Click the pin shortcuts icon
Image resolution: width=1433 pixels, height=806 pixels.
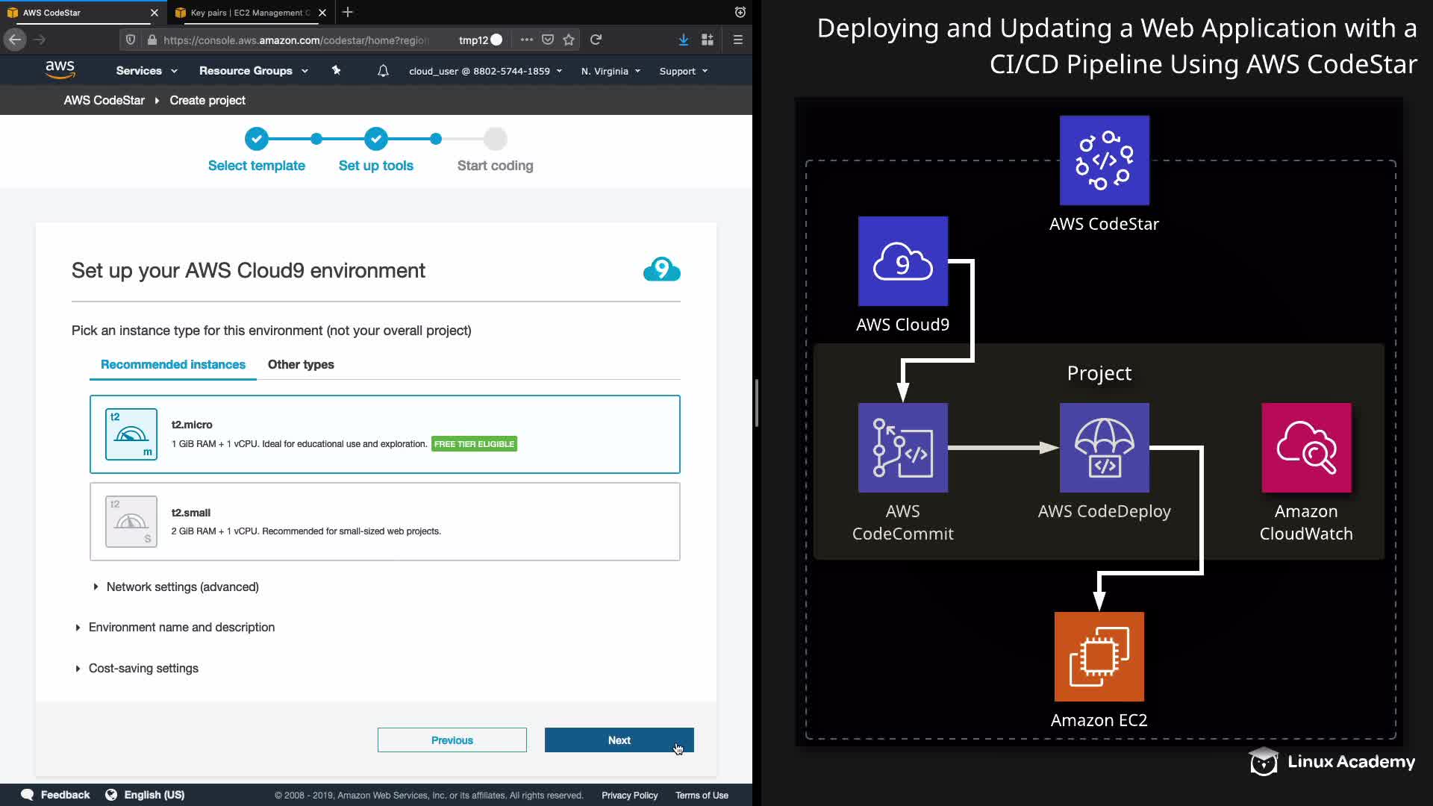click(x=336, y=70)
